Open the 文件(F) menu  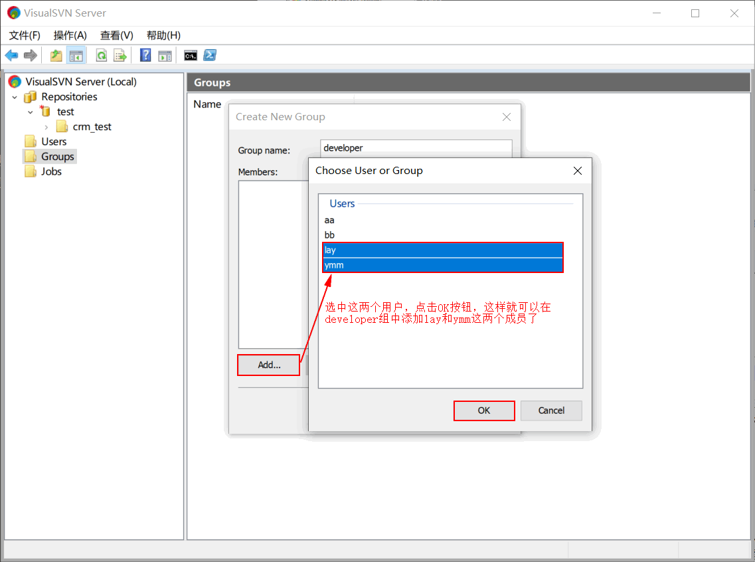click(x=25, y=35)
